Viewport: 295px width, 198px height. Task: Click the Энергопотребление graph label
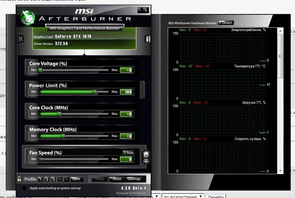248,30
